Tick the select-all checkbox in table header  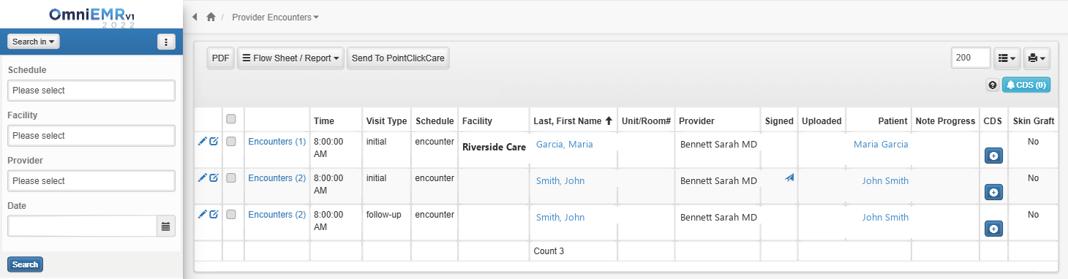(231, 119)
